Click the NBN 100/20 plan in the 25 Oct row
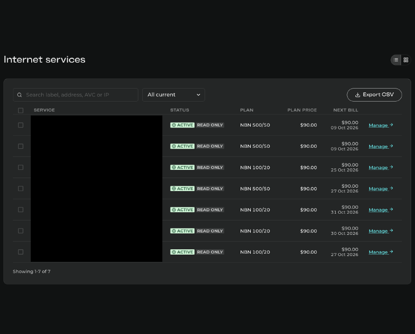Image resolution: width=415 pixels, height=334 pixels. (x=255, y=167)
